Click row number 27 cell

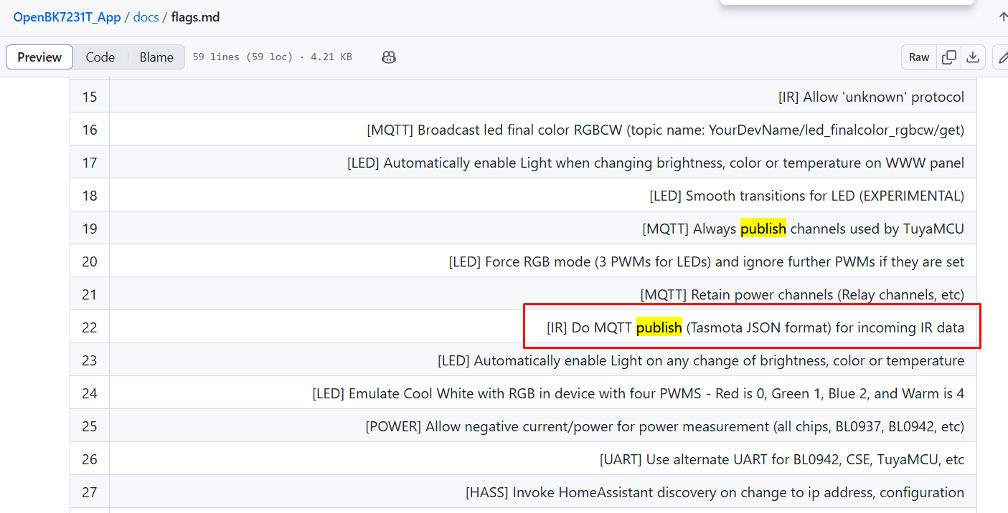click(x=90, y=492)
